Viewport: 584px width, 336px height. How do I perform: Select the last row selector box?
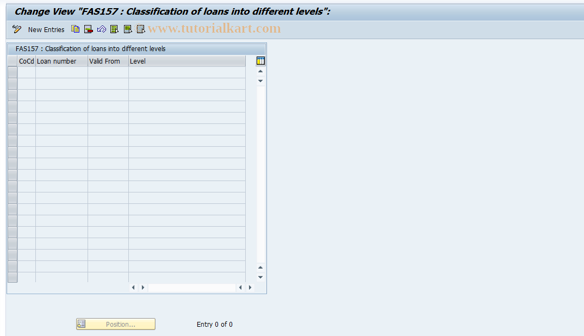coord(13,277)
